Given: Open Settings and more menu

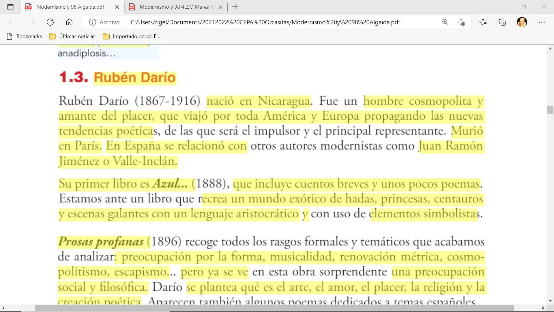Looking at the screenshot, I should 542,22.
